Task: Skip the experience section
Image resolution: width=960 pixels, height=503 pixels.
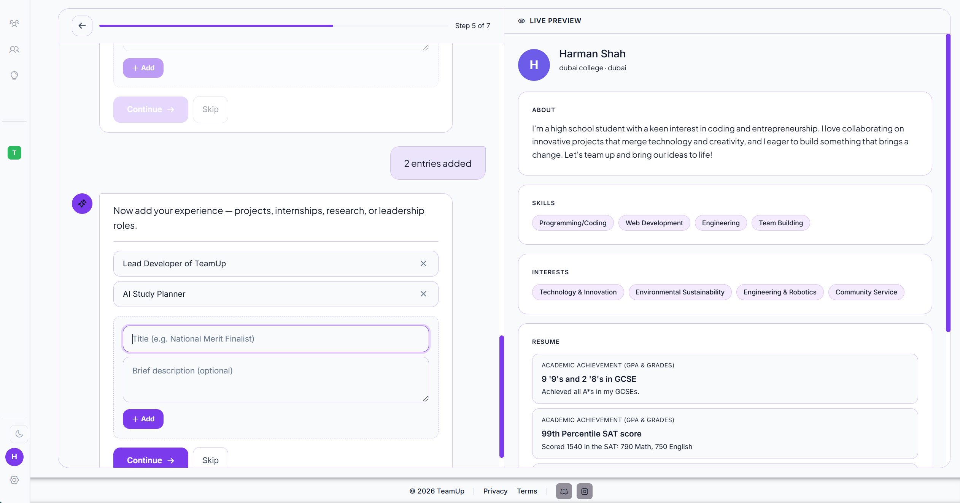Action: click(210, 460)
